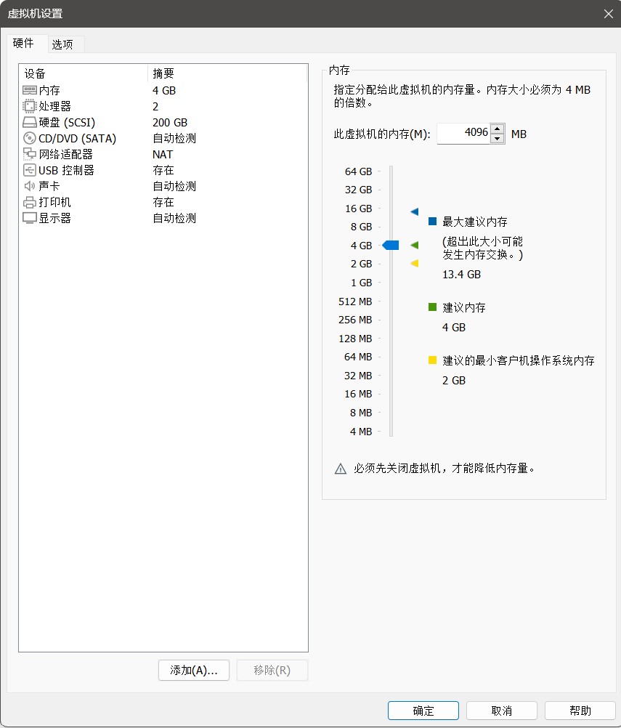Open help via 帮助 button

(580, 711)
